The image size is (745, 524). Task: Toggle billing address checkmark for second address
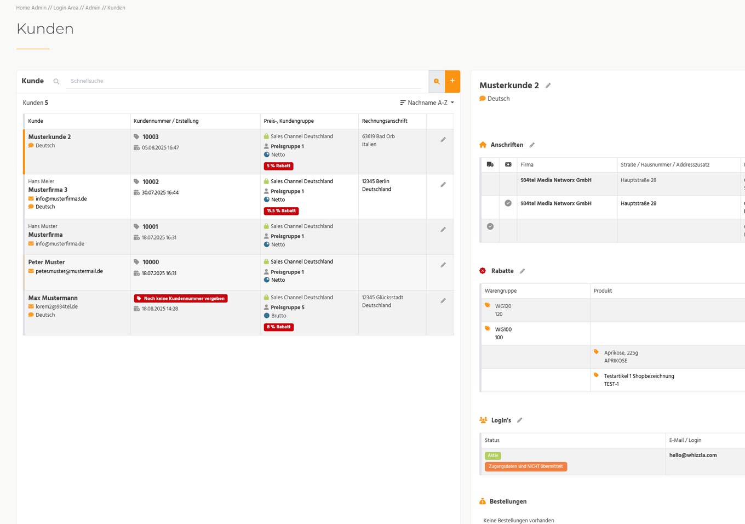pyautogui.click(x=508, y=203)
